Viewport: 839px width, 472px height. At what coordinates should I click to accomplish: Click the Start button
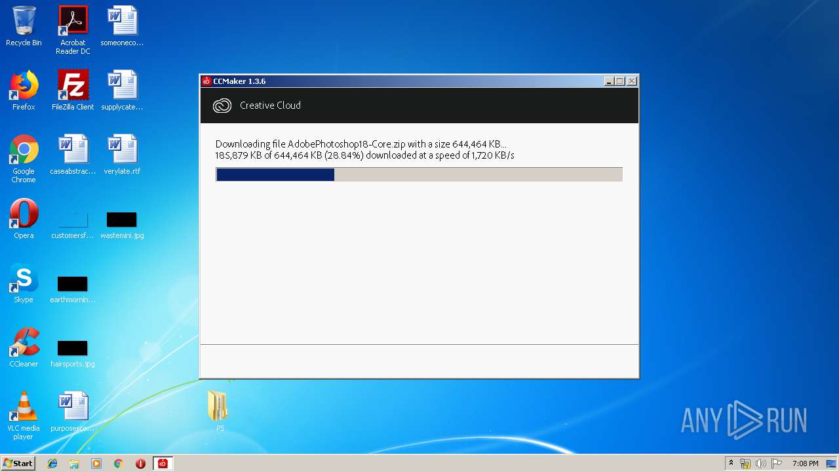coord(18,463)
